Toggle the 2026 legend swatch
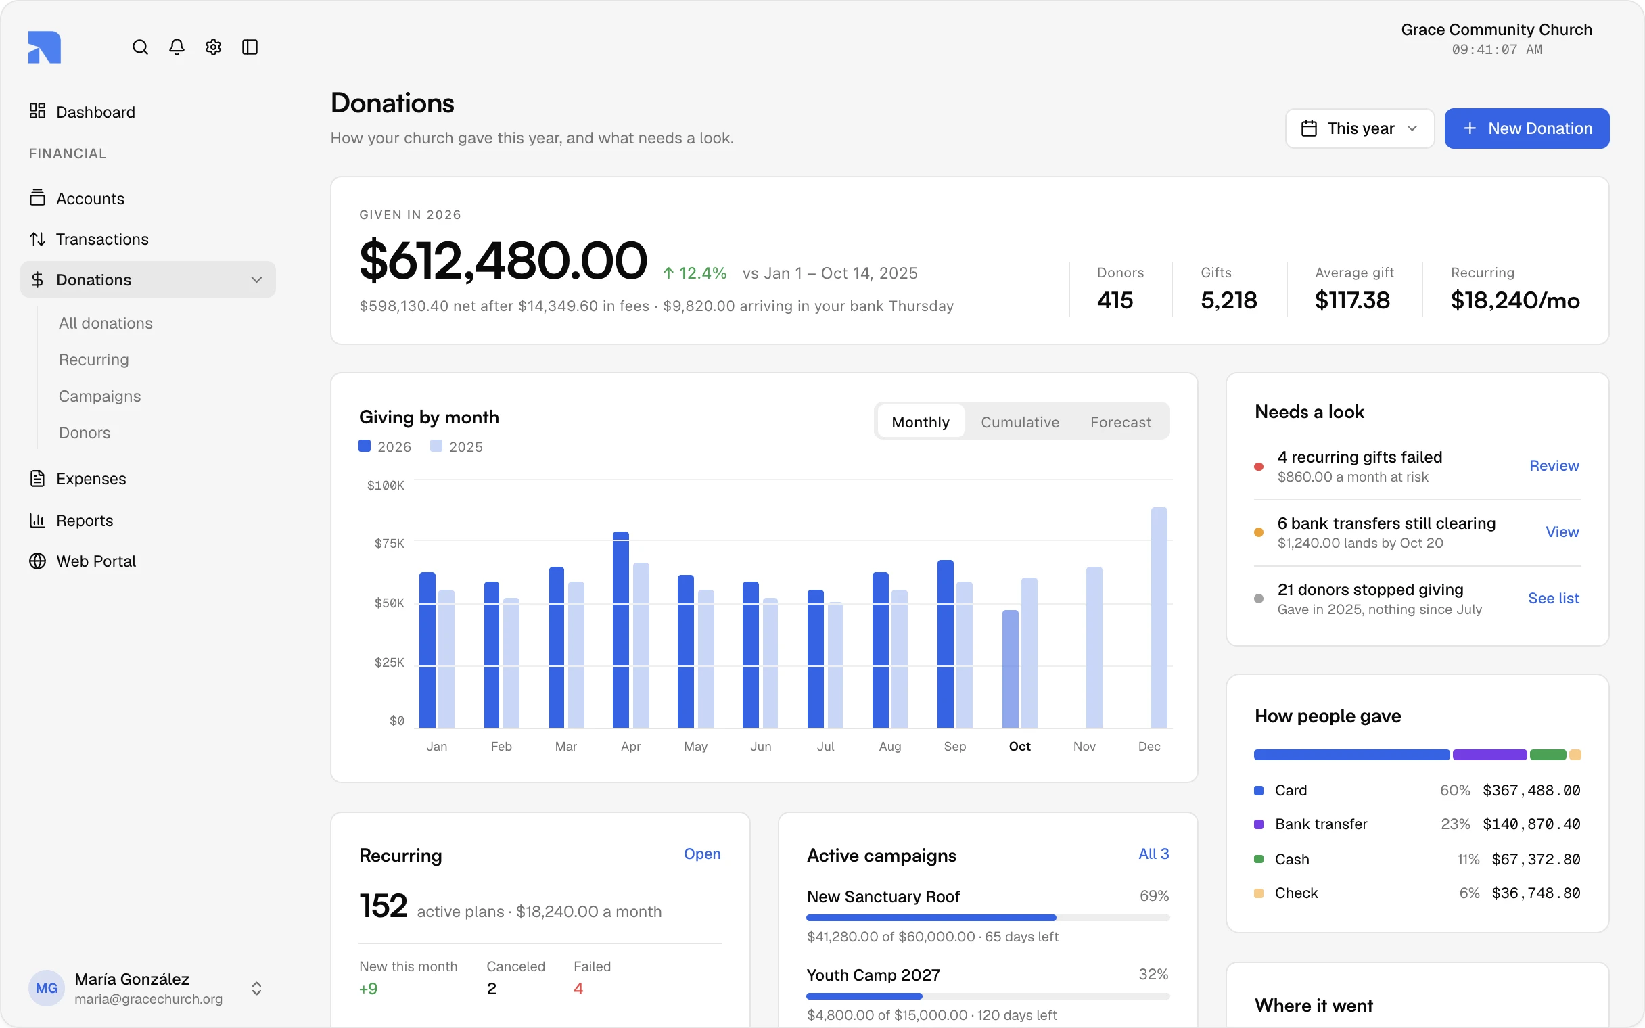This screenshot has width=1645, height=1028. pyautogui.click(x=365, y=446)
